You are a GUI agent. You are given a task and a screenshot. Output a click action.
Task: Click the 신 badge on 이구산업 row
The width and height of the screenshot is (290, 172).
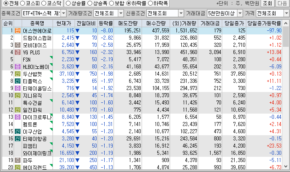coord(18,131)
